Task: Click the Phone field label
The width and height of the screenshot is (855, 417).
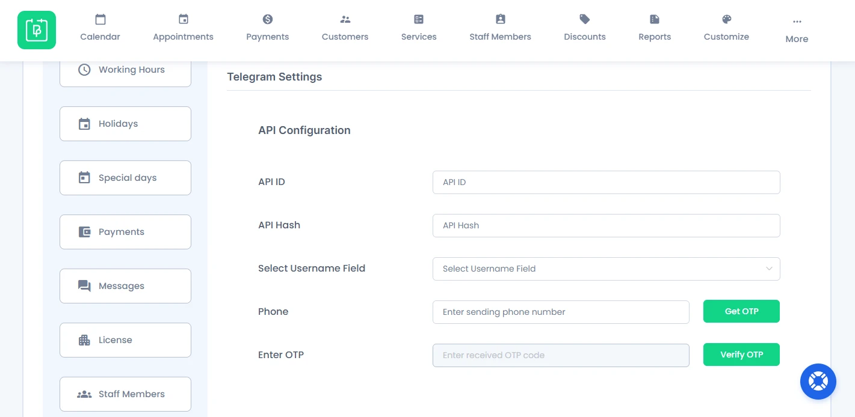Action: [x=273, y=311]
